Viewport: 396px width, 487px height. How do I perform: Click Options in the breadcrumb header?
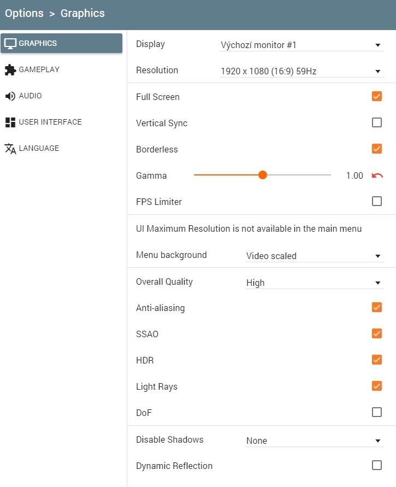click(24, 13)
